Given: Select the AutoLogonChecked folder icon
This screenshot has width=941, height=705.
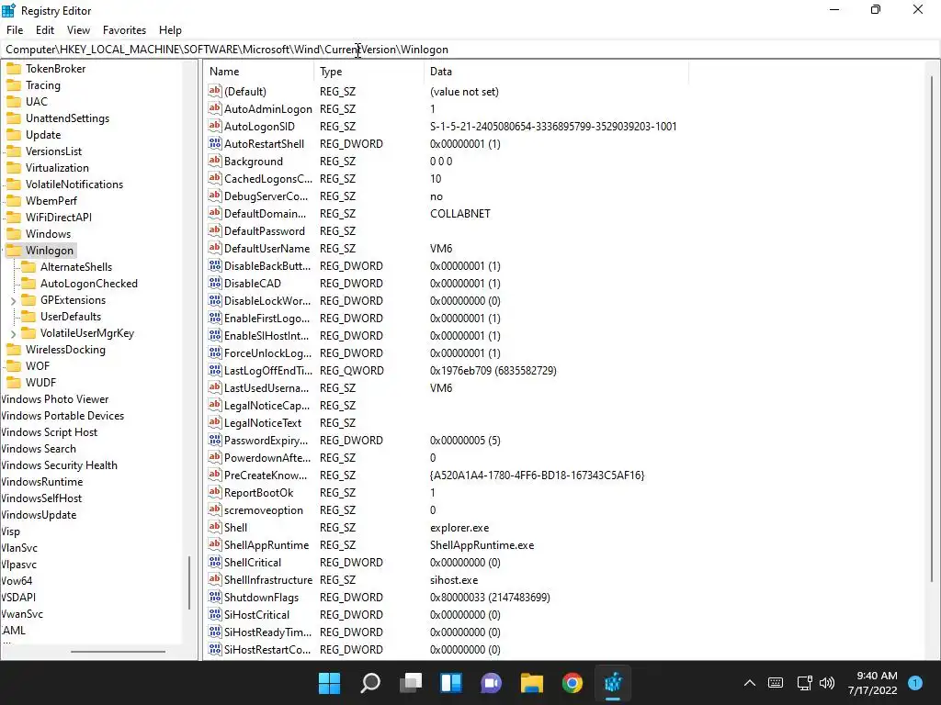Looking at the screenshot, I should pos(28,283).
